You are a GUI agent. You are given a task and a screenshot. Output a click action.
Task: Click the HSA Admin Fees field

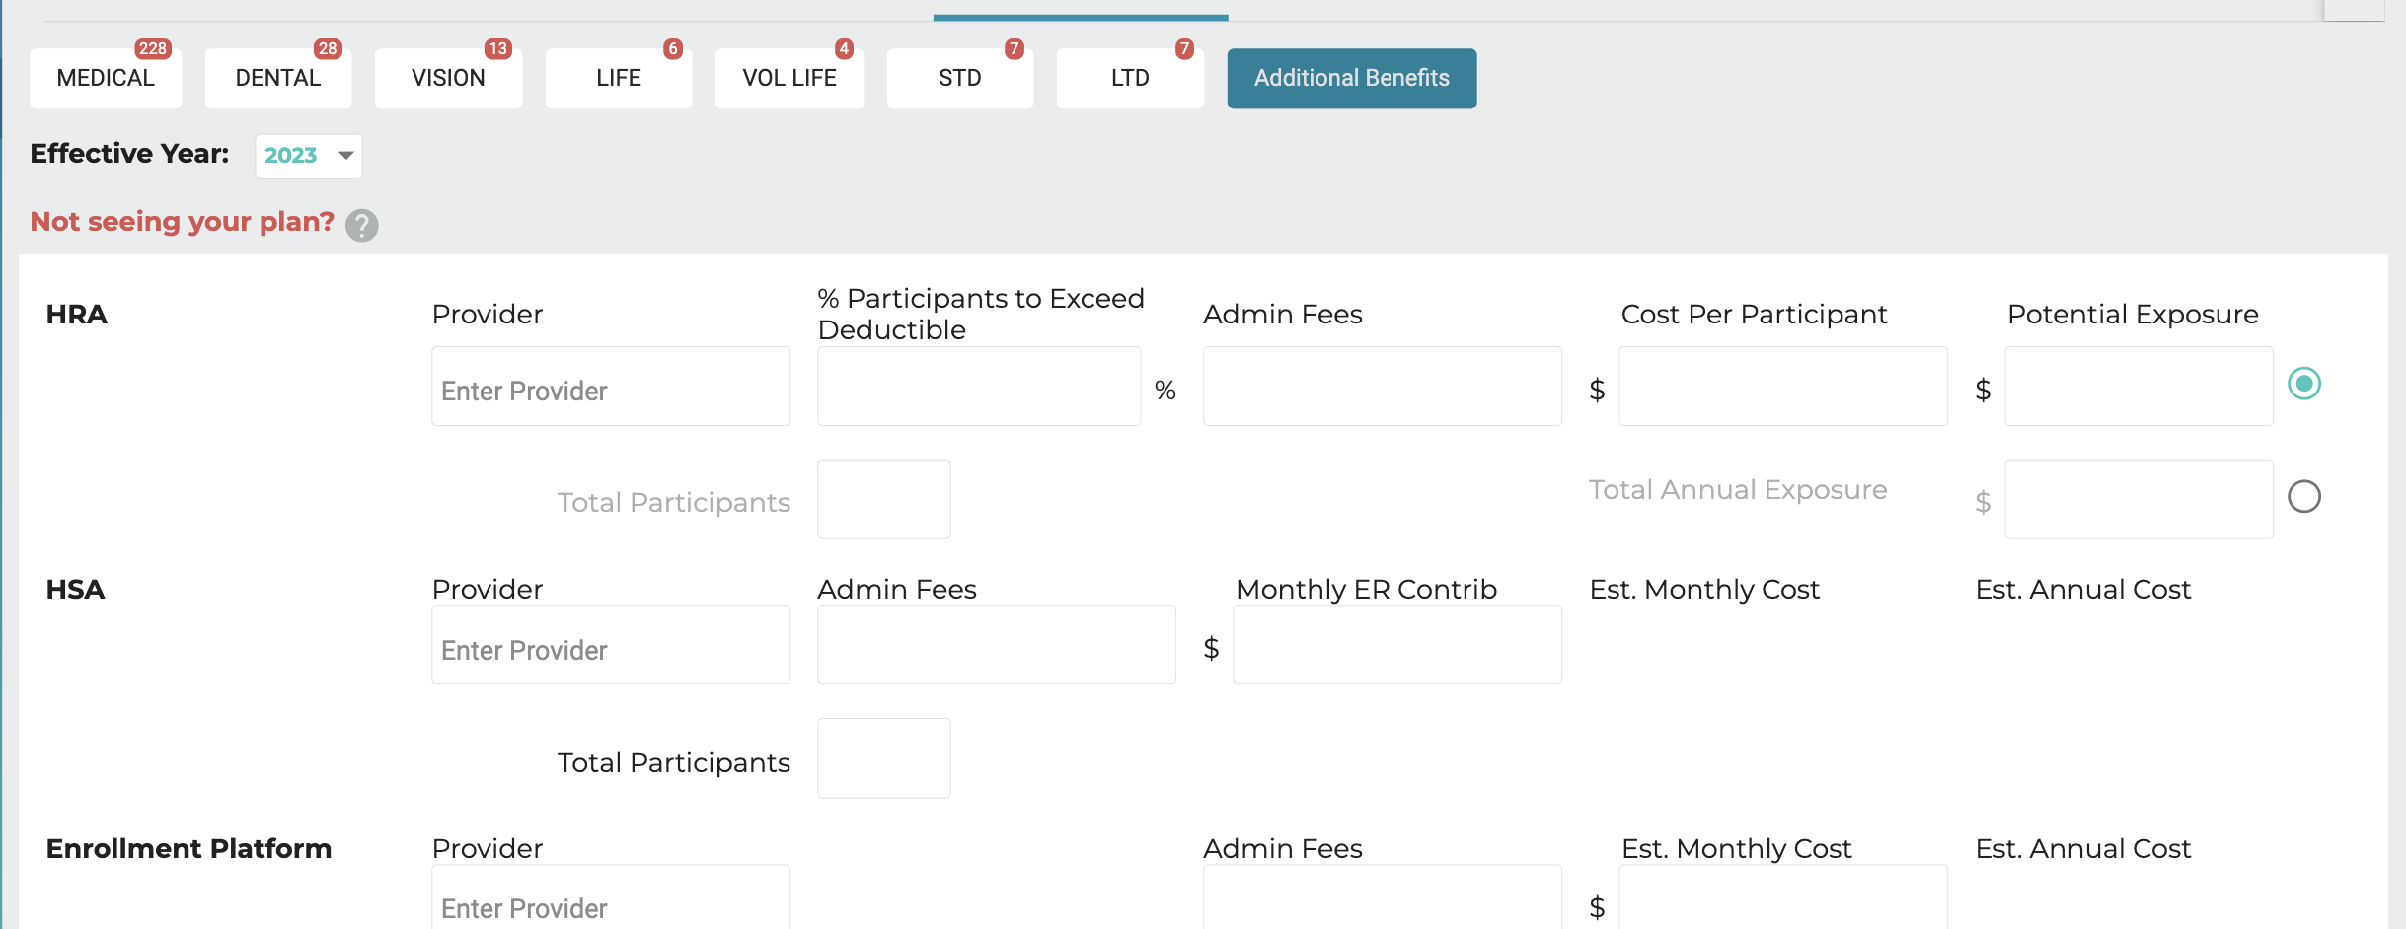(997, 645)
